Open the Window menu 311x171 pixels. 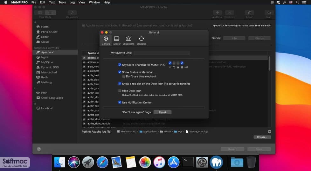(x=94, y=2)
